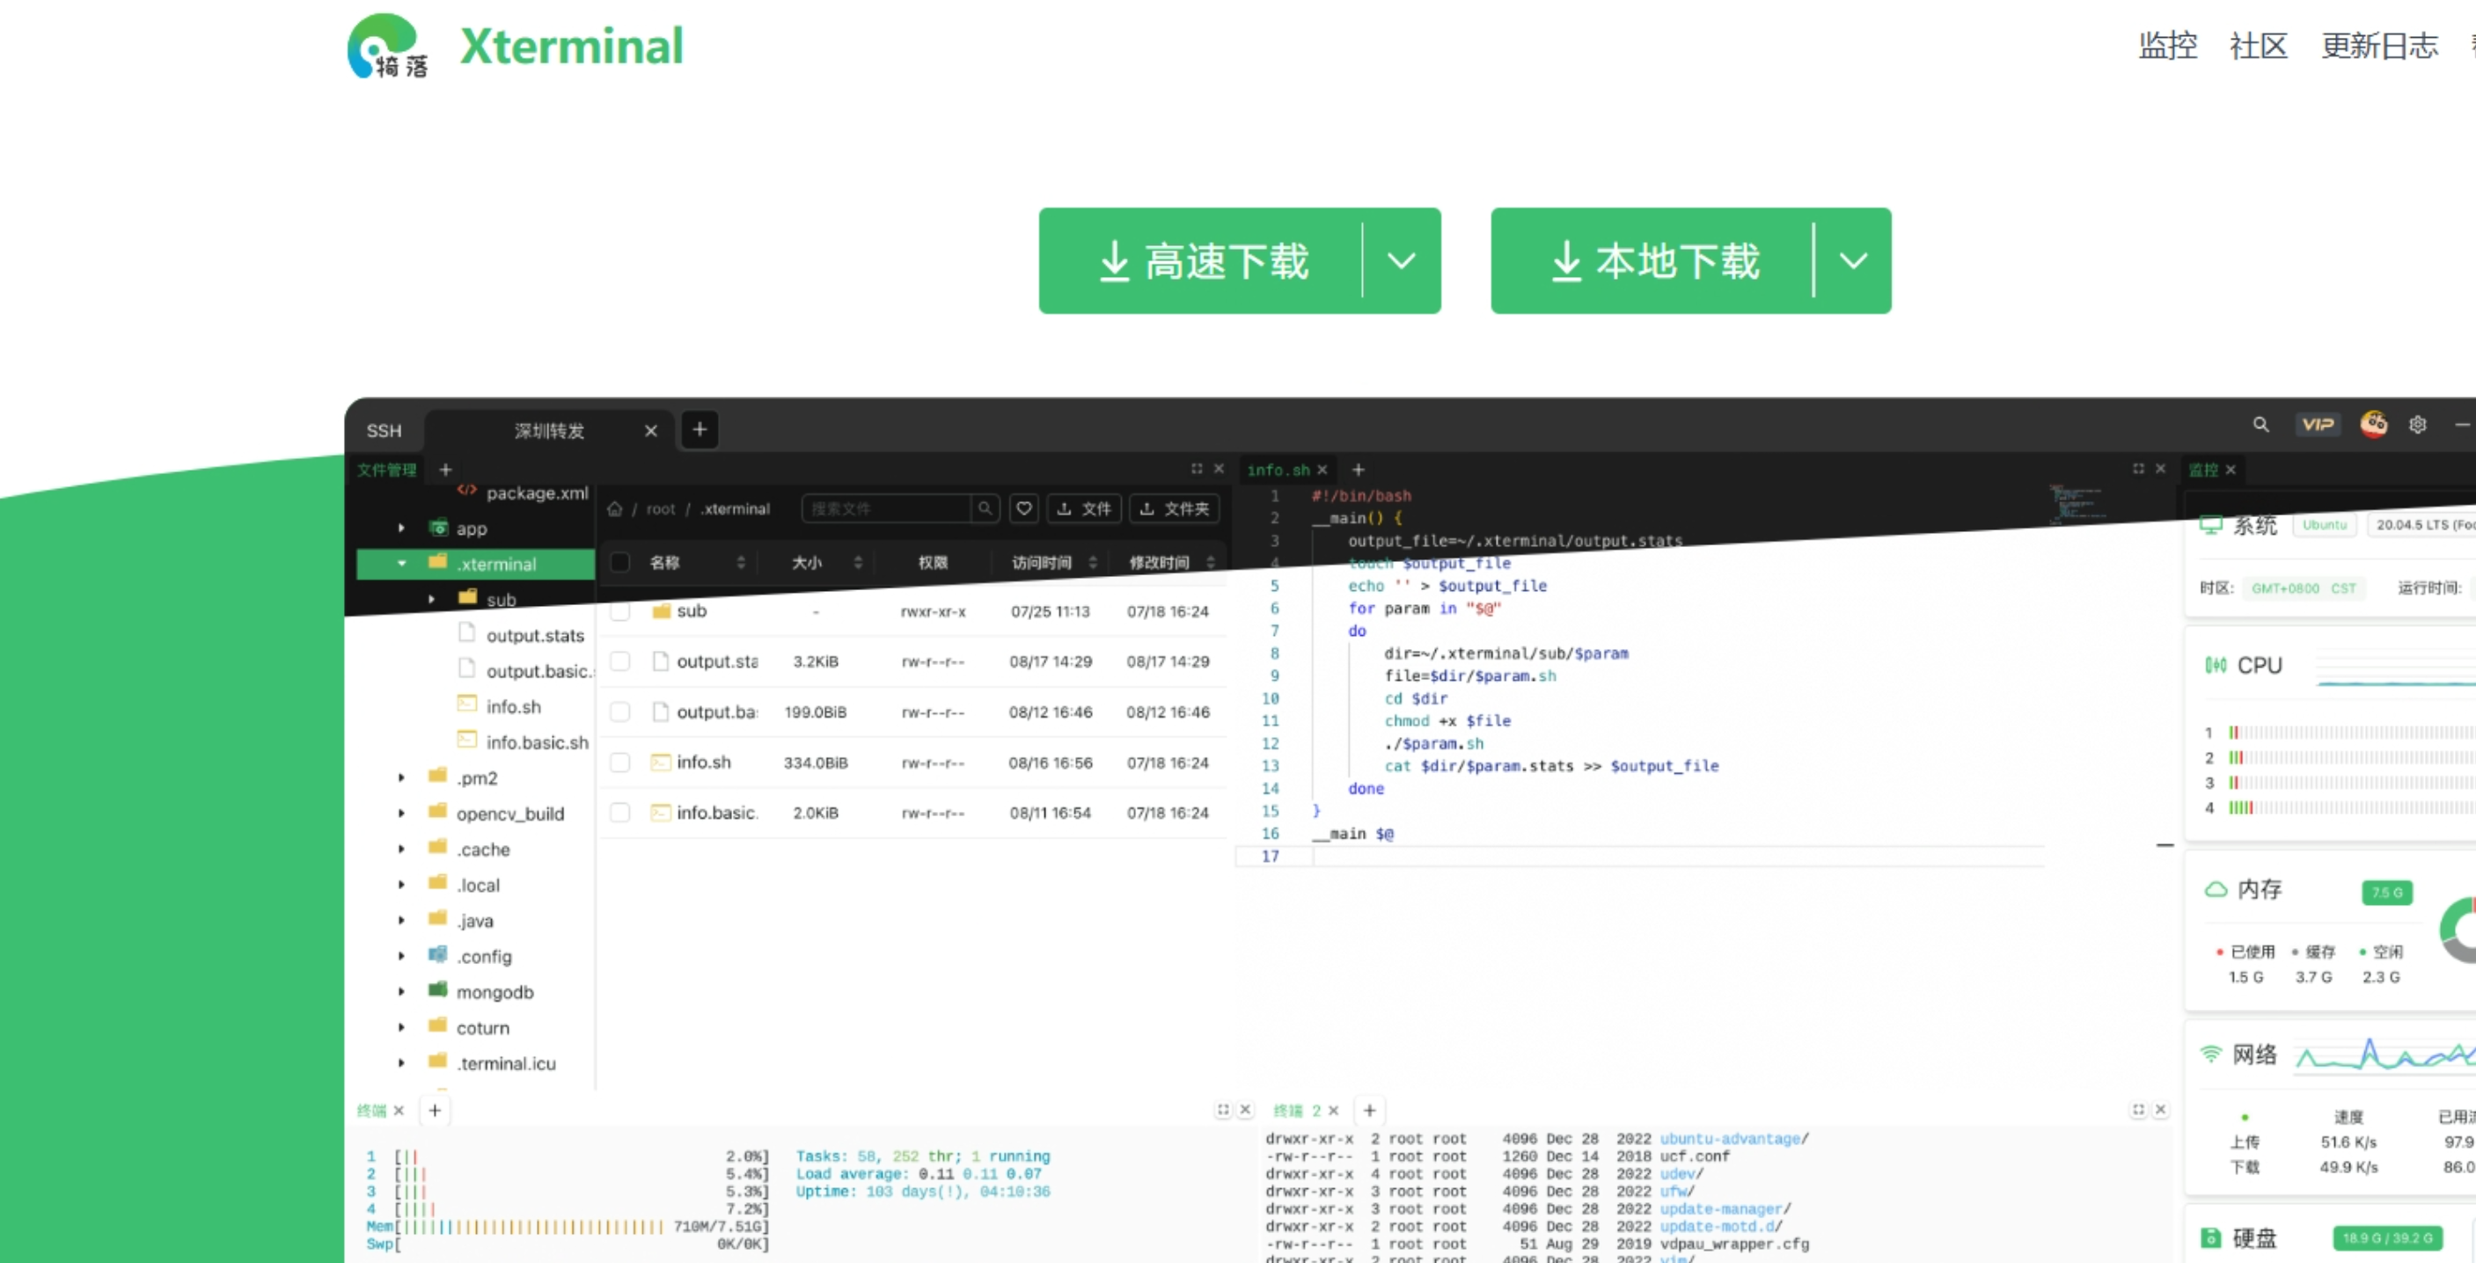
Task: Toggle the select-all checkbox in file header
Action: tap(620, 563)
